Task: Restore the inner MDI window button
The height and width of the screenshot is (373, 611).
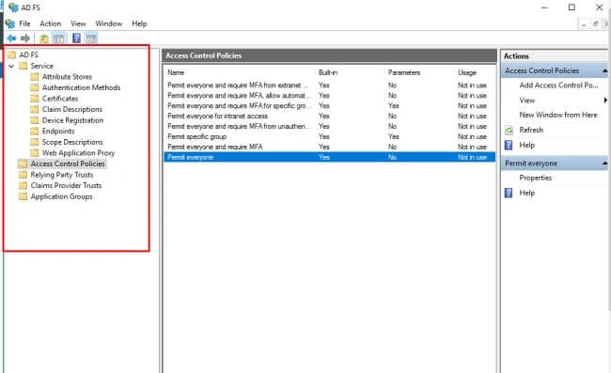Action: [595, 24]
